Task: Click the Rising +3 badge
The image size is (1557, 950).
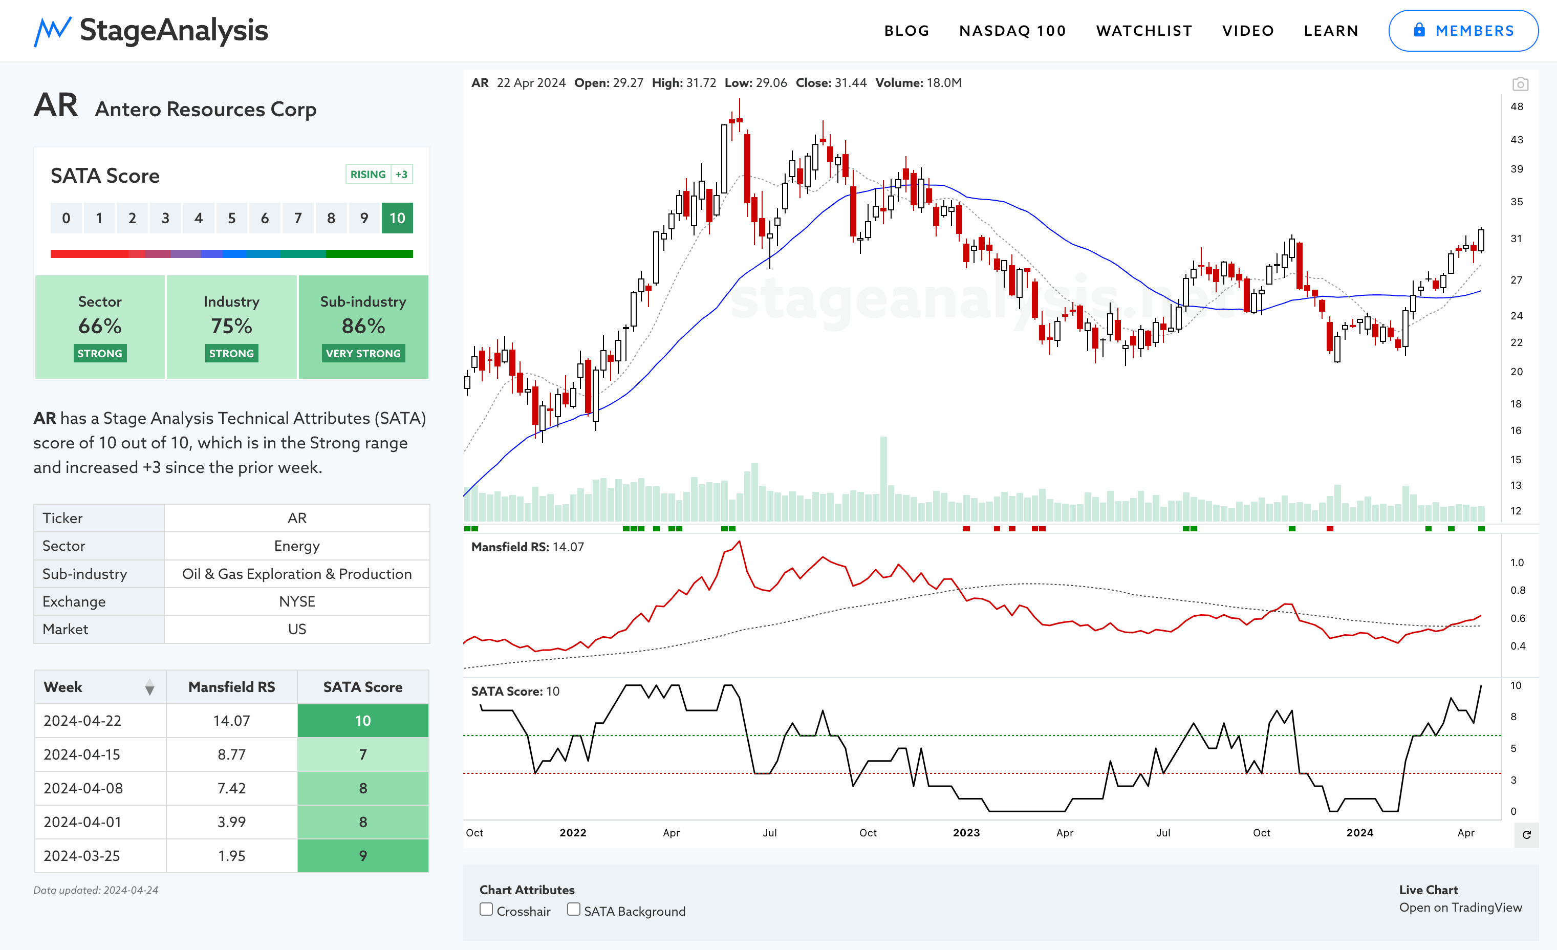Action: click(x=379, y=175)
